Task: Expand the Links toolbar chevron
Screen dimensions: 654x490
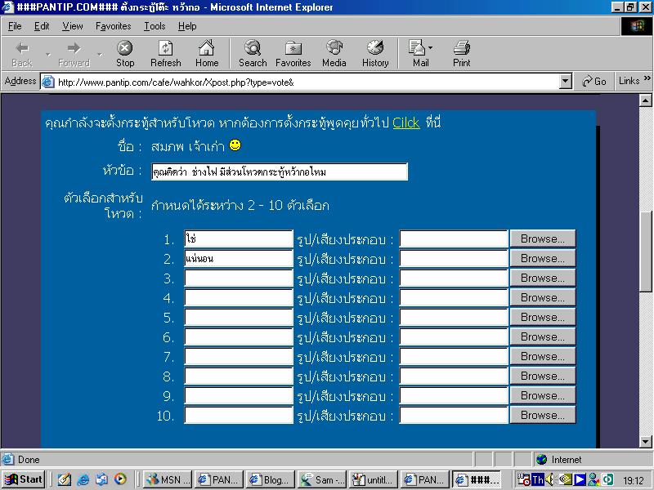Action: 647,78
